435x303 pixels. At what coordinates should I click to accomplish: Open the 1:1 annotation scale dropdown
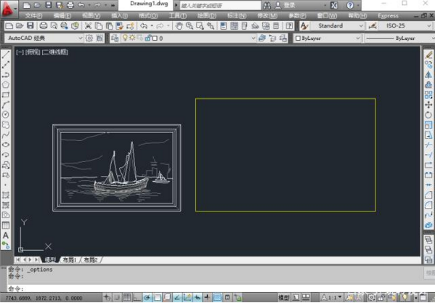point(340,297)
